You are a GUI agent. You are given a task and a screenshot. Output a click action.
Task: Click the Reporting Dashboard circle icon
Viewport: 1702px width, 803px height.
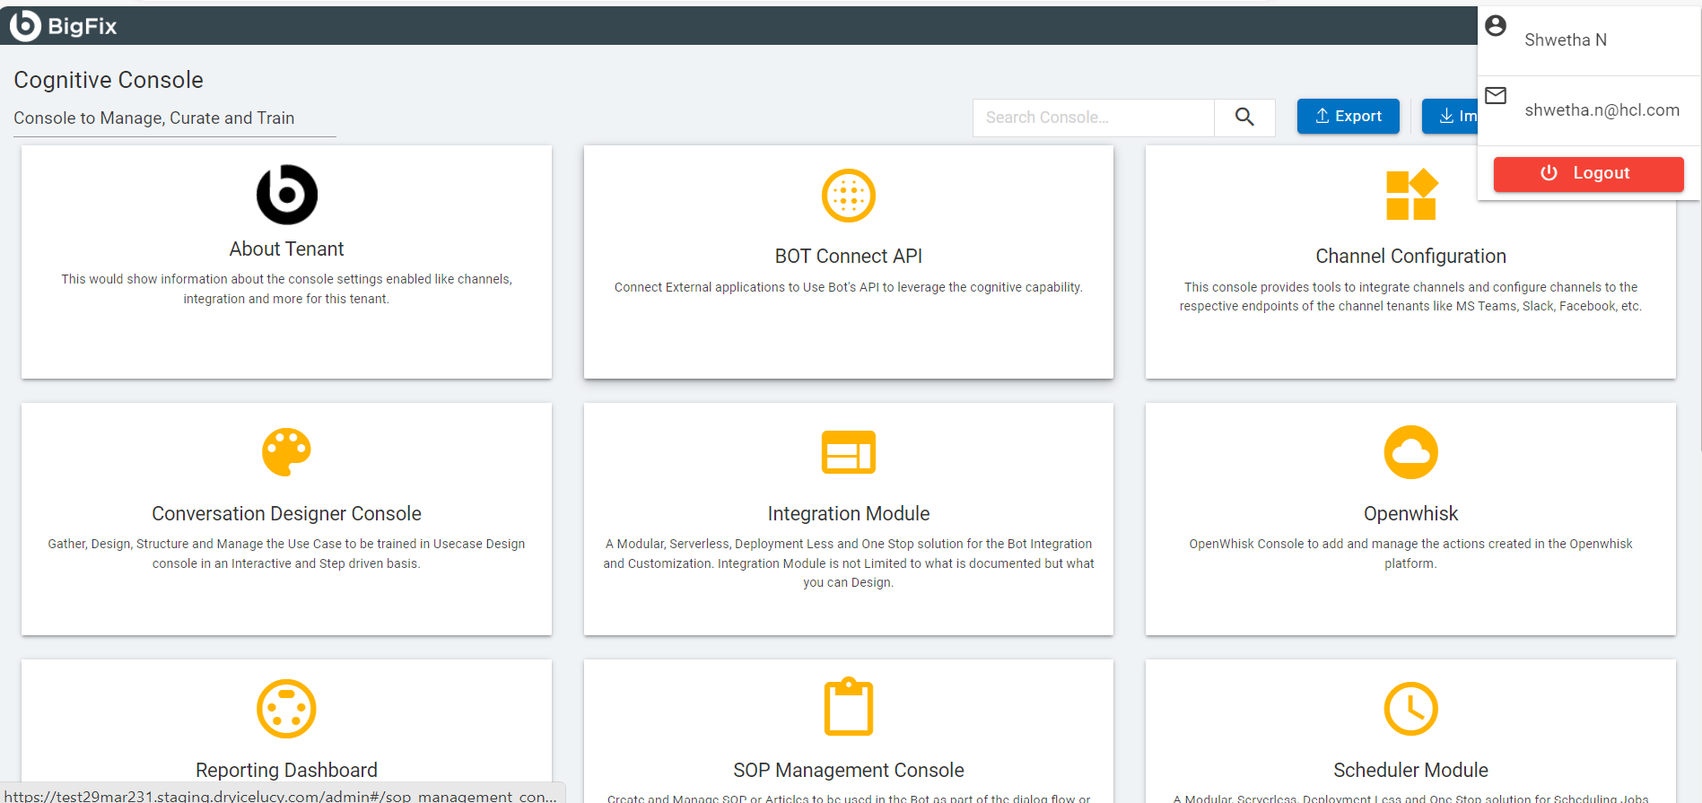[286, 709]
